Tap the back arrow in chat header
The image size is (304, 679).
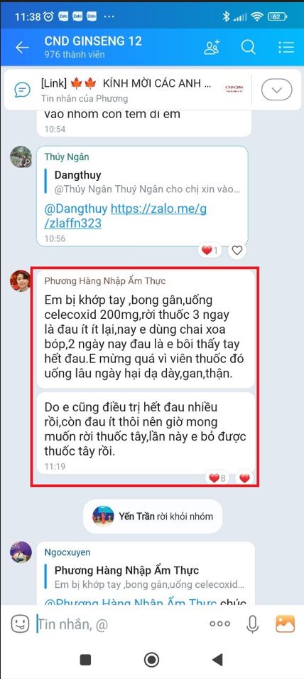pyautogui.click(x=21, y=48)
